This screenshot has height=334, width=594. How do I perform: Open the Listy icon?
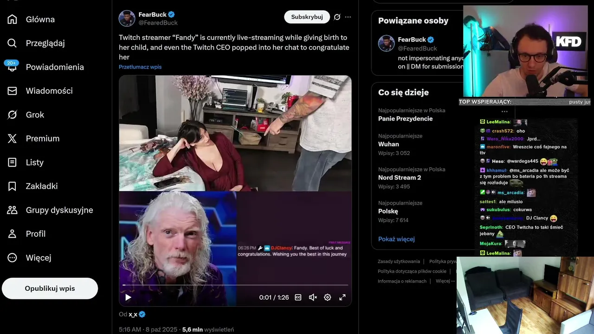[x=13, y=162]
